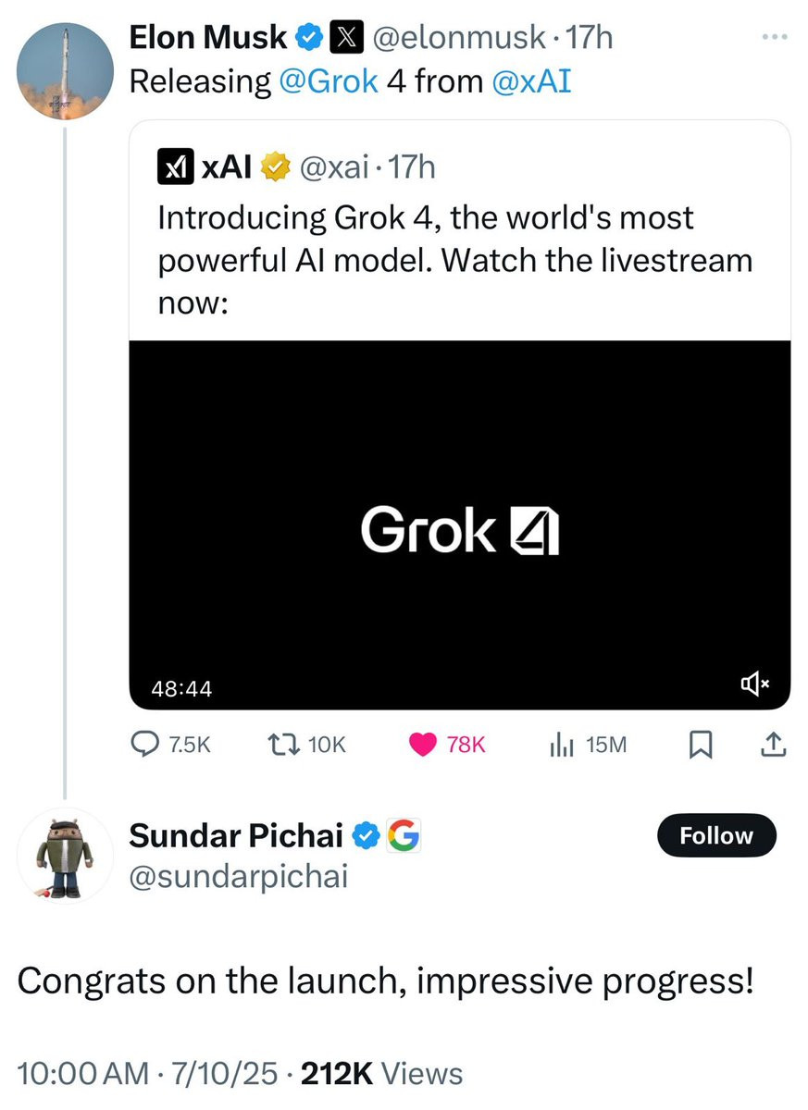Image resolution: width=808 pixels, height=1110 pixels.
Task: Follow Sundar Pichai
Action: point(716,835)
